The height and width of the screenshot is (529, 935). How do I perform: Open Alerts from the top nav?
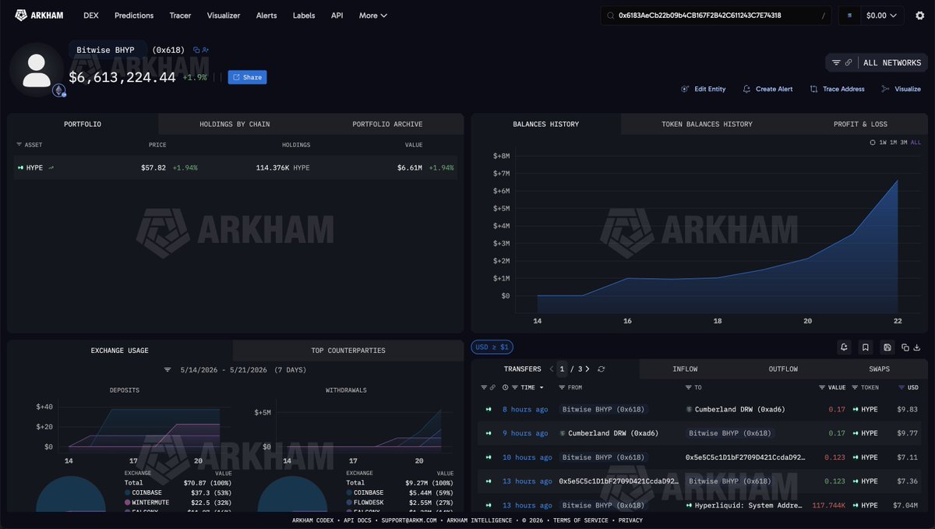(266, 15)
